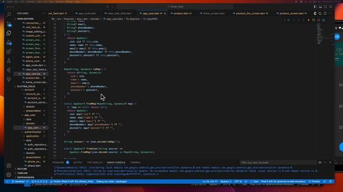Open Explorer views and more actions ellipsis

44,13
